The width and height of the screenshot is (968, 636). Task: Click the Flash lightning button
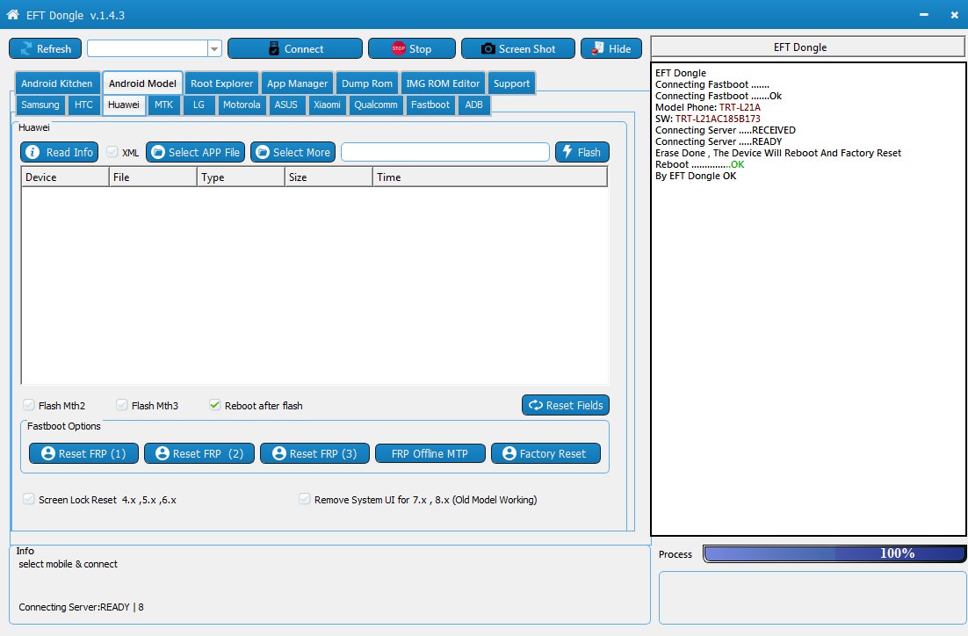[582, 152]
